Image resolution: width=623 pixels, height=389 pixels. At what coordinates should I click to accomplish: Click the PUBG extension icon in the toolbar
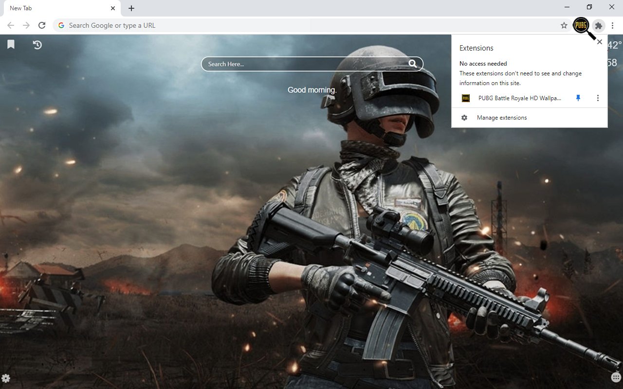(581, 25)
